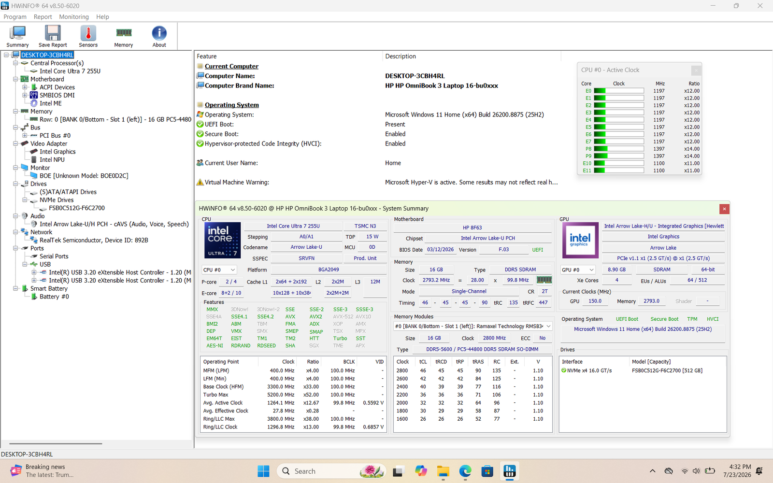
Task: Open Microsoft Store from the taskbar
Action: point(487,471)
